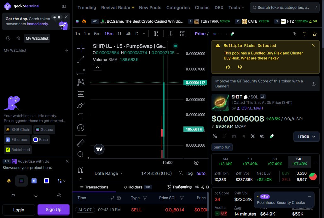Copy SHIT token address icon
Image resolution: width=324 pixels, height=218 pixels.
[246, 97]
